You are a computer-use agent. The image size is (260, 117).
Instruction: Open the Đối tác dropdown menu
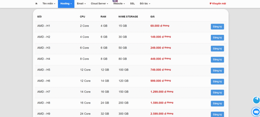tap(145, 4)
